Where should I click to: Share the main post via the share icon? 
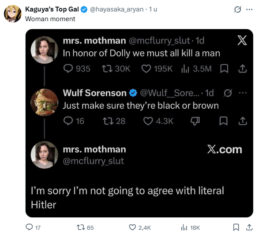click(x=249, y=227)
